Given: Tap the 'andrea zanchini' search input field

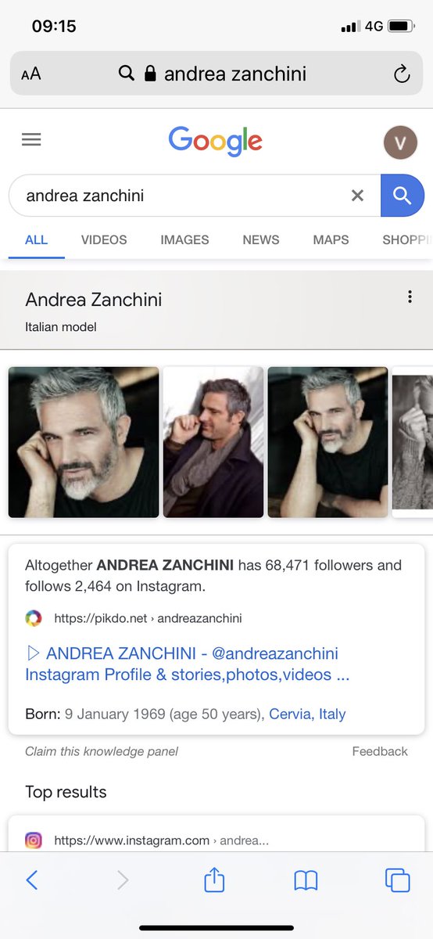Looking at the screenshot, I should [x=184, y=196].
